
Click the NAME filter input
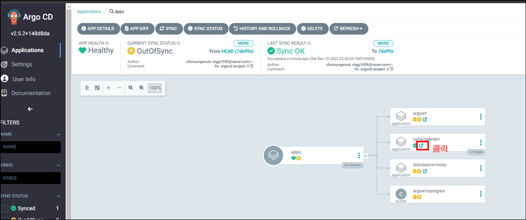(31, 147)
